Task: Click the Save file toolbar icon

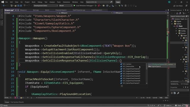Action: coord(18,6)
